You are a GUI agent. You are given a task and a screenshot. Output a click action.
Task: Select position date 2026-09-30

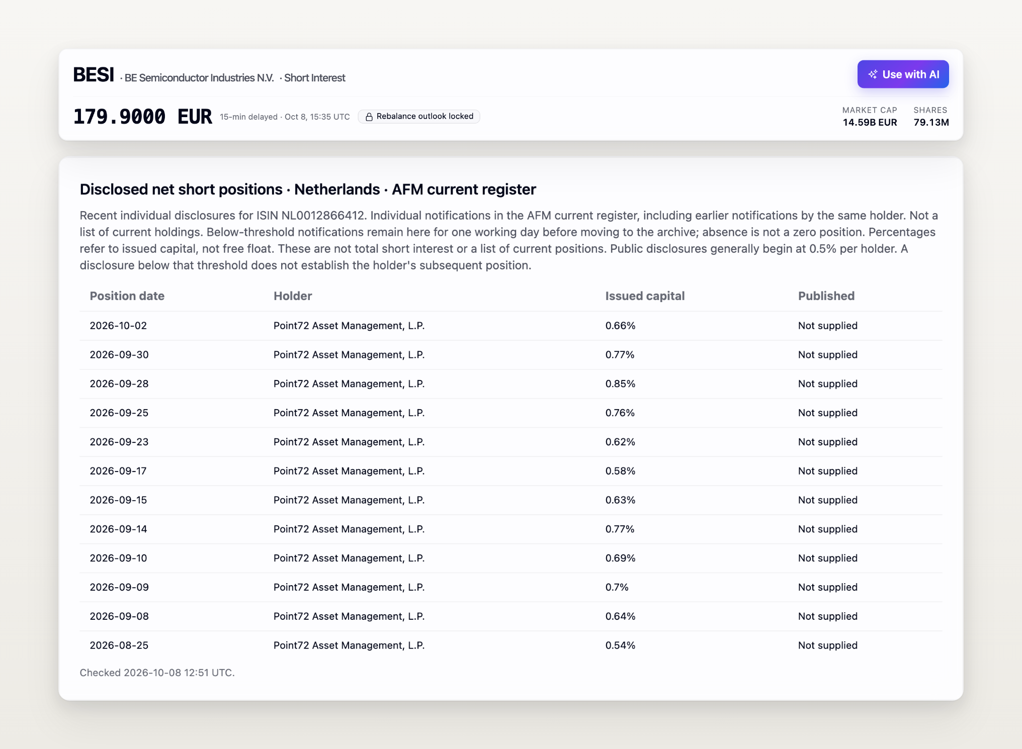119,355
